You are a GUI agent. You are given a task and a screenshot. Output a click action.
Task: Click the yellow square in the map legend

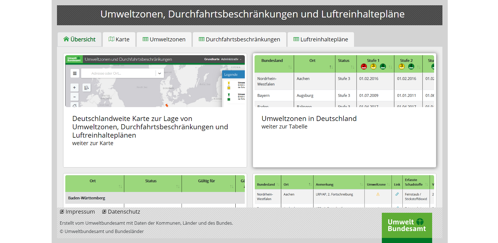point(229,88)
